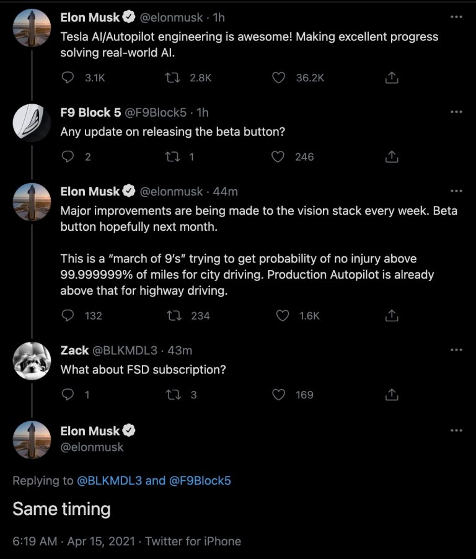This screenshot has height=559, width=476.
Task: Share the Tesla AI/Autopilot tweet
Action: coord(392,78)
